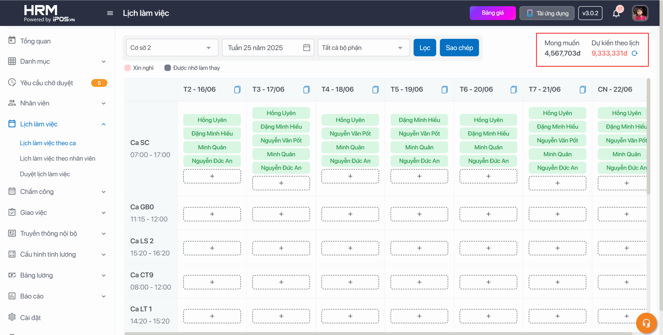
Task: Add employee to Ca GBO on T2
Action: click(212, 214)
